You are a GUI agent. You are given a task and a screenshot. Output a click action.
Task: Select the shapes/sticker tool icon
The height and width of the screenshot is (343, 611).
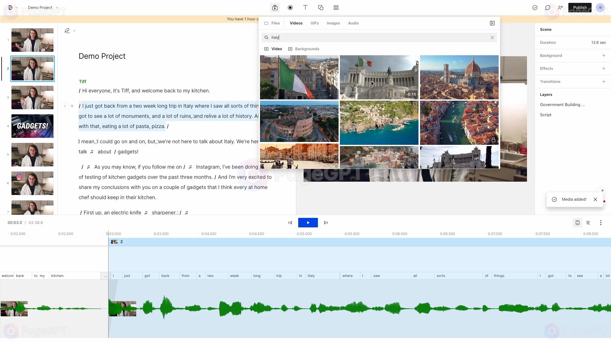click(320, 8)
